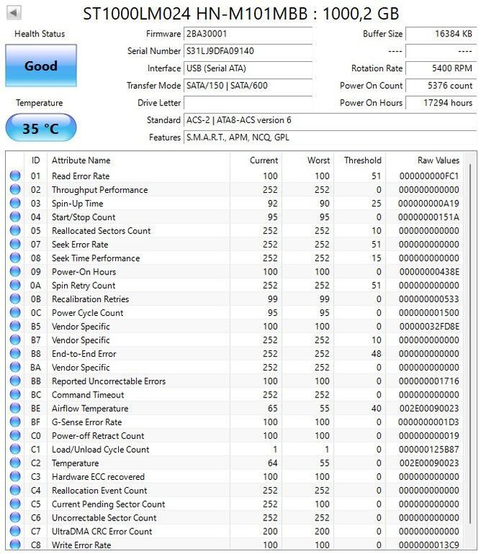Select the Read Error Rate attribute name
This screenshot has height=554, width=481.
click(x=81, y=176)
